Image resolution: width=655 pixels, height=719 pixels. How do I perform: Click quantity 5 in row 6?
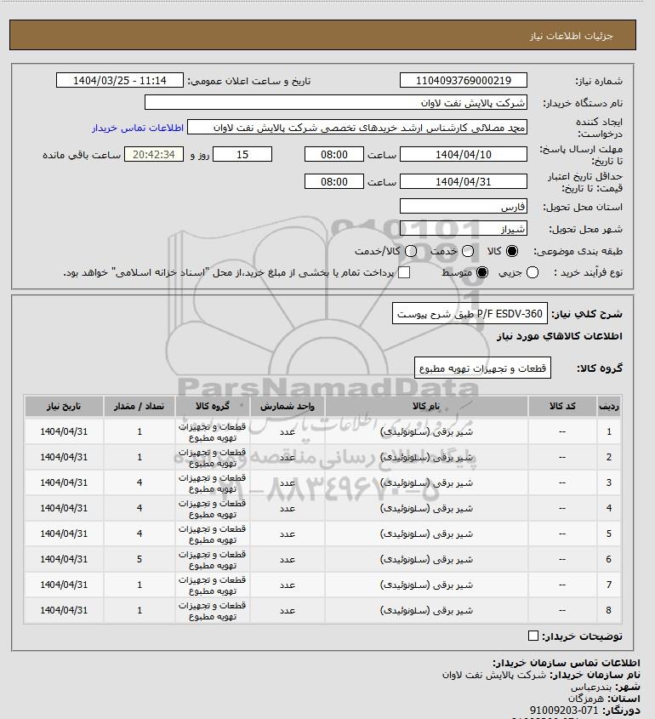(x=140, y=559)
